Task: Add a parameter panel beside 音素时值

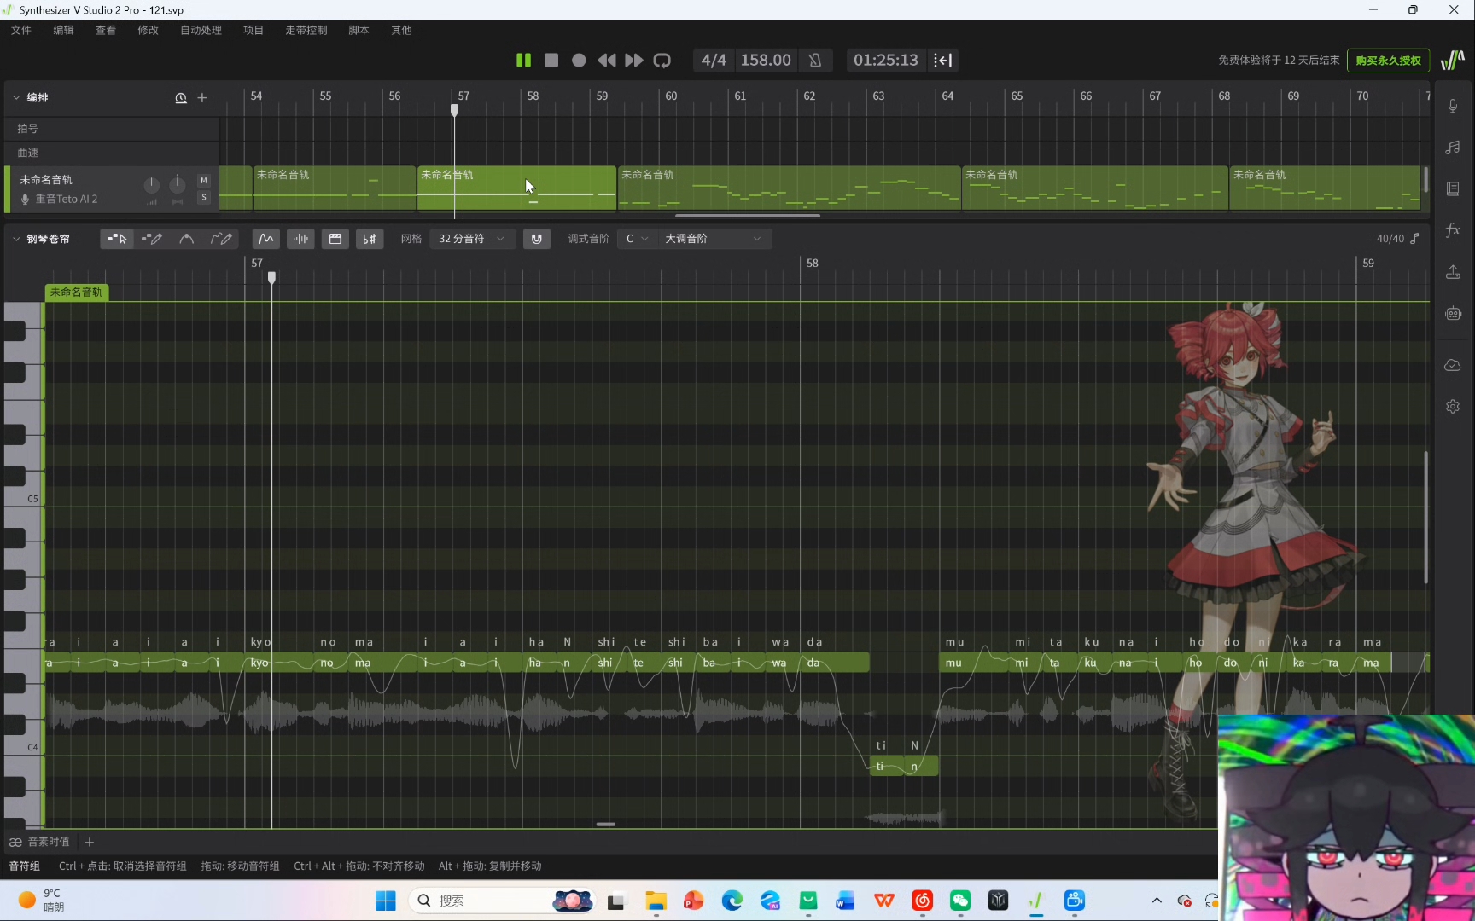Action: tap(90, 842)
